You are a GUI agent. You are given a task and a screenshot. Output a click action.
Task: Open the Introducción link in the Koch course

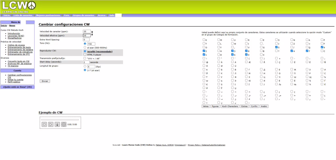point(14,33)
